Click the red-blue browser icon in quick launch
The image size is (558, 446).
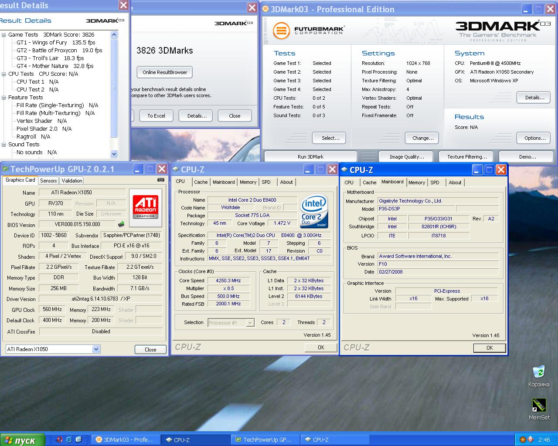coord(59,440)
